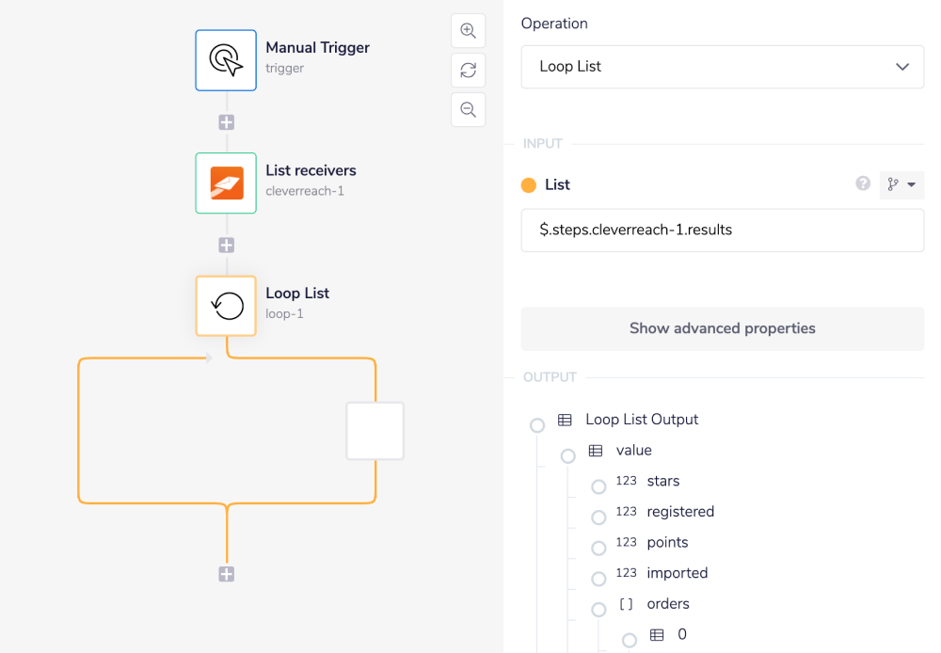Screen dimensions: 941x653
Task: Select item 0 under the orders array
Action: tap(629, 640)
